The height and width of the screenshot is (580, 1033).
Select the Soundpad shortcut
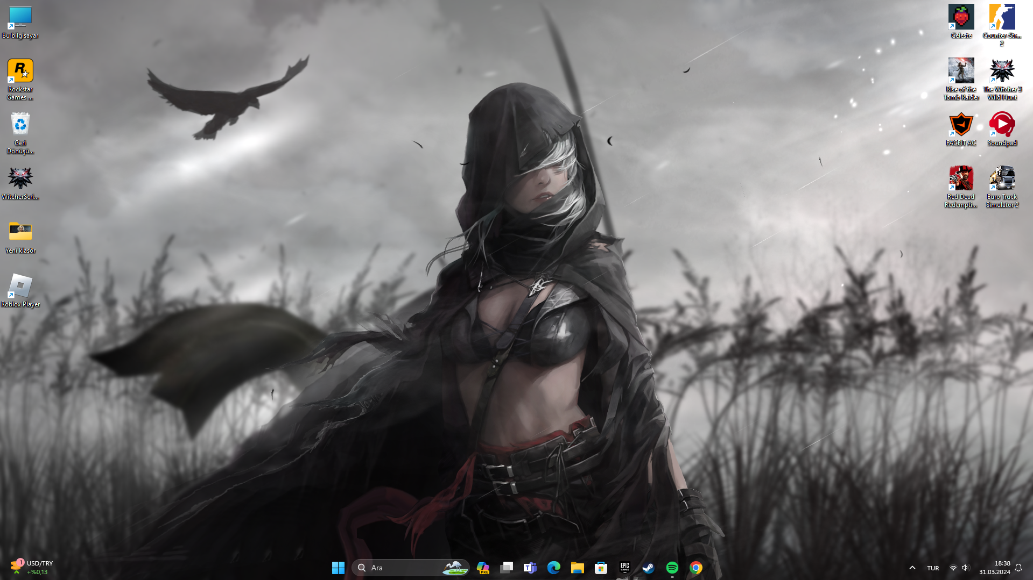[1002, 130]
